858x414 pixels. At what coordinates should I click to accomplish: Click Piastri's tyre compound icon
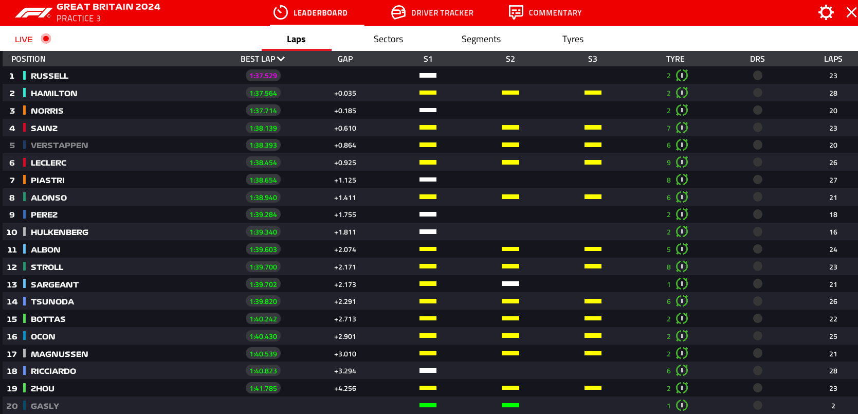(x=682, y=179)
